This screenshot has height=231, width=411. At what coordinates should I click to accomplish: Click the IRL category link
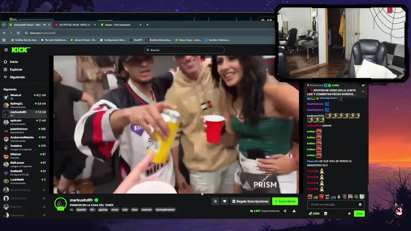click(72, 210)
